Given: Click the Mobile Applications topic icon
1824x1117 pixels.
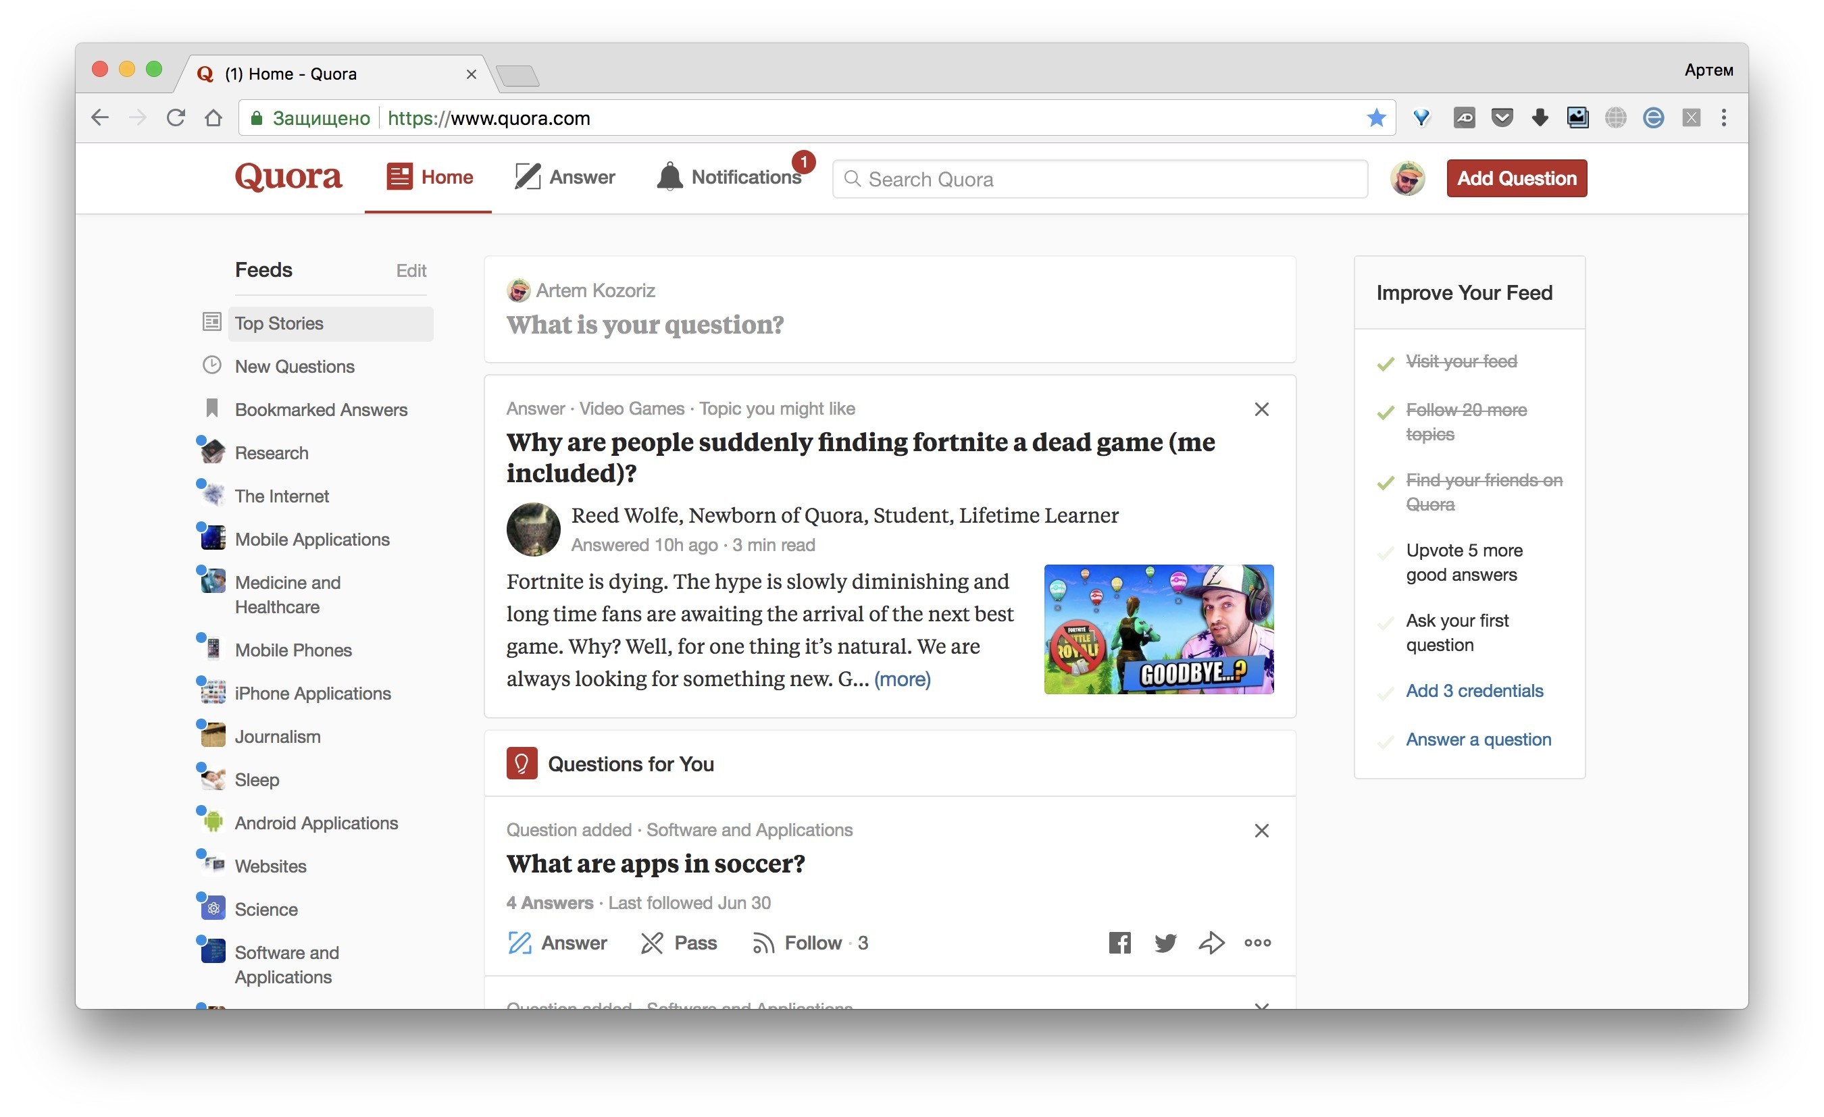Looking at the screenshot, I should click(x=213, y=538).
